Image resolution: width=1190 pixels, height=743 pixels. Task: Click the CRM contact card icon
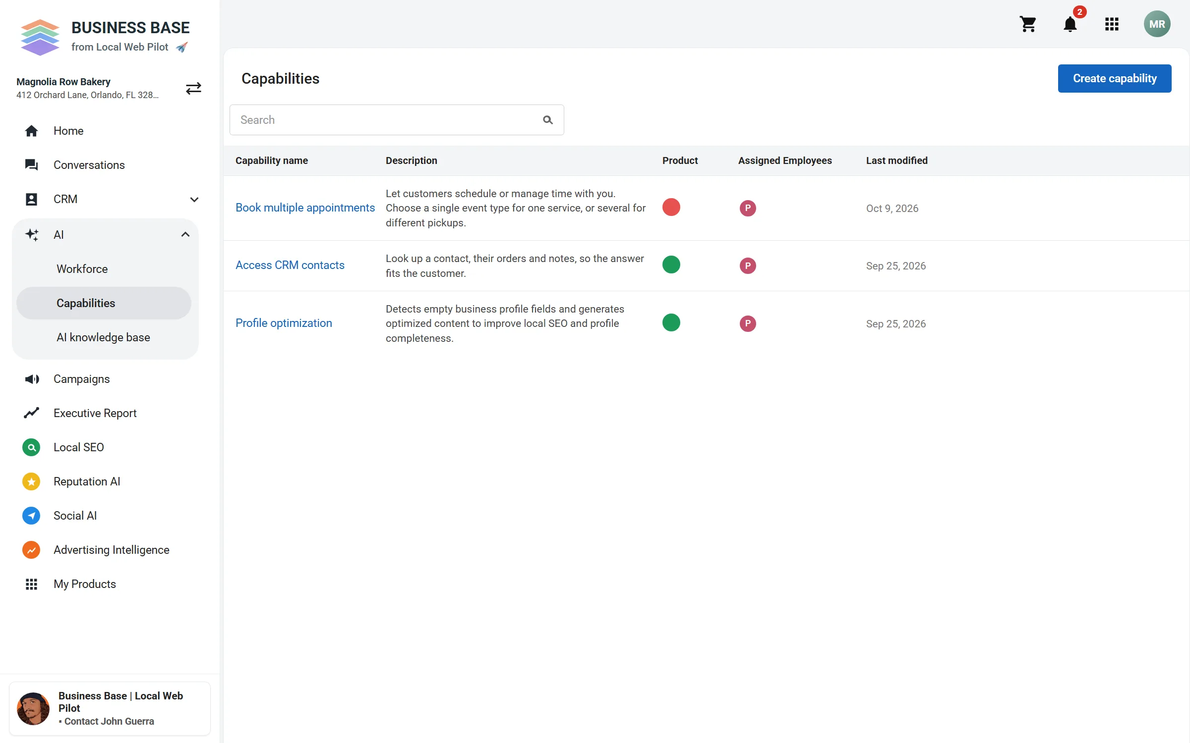(31, 199)
